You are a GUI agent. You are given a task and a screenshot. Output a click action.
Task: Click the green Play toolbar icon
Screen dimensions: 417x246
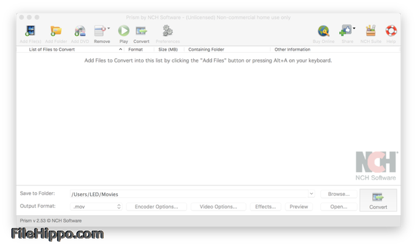(x=124, y=31)
